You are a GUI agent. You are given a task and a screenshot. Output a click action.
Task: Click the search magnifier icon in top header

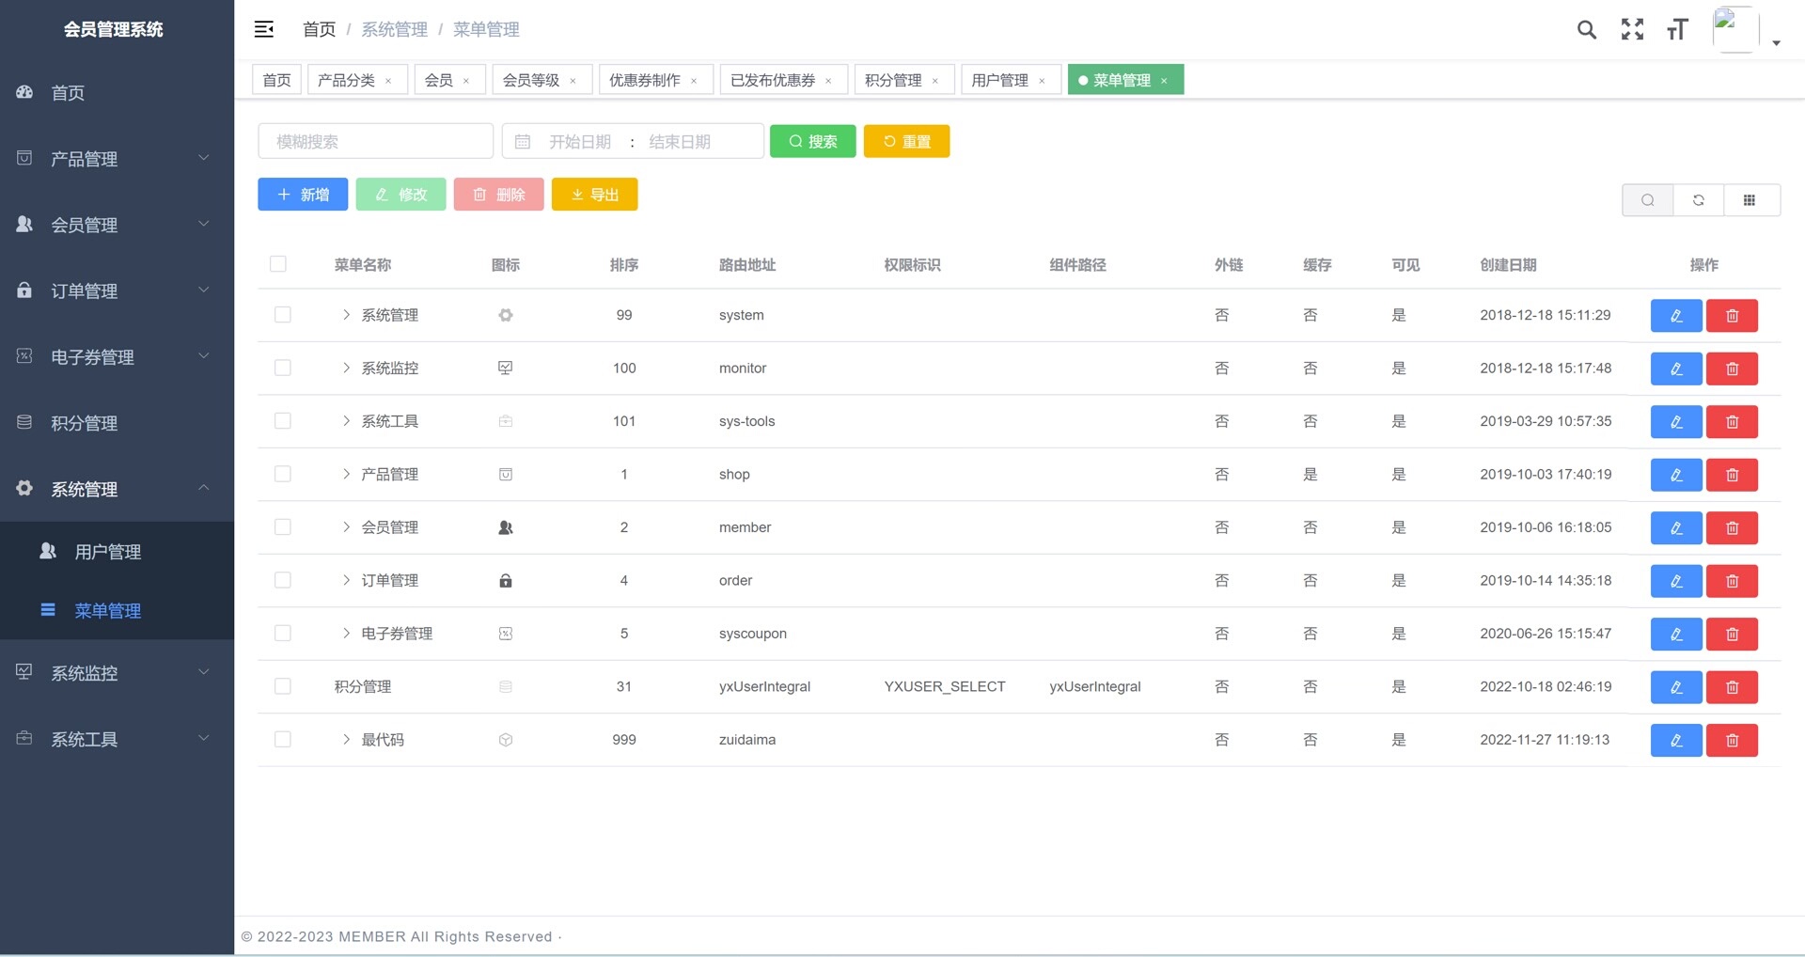[x=1586, y=30]
